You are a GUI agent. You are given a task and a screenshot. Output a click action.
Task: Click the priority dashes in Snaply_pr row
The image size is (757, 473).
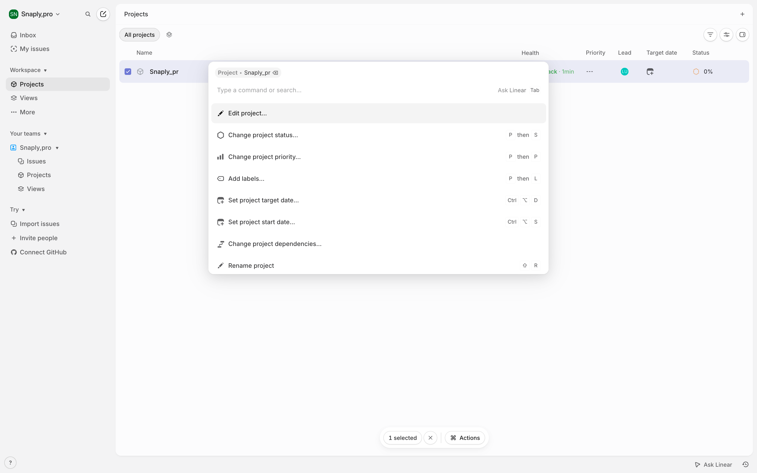(x=590, y=72)
